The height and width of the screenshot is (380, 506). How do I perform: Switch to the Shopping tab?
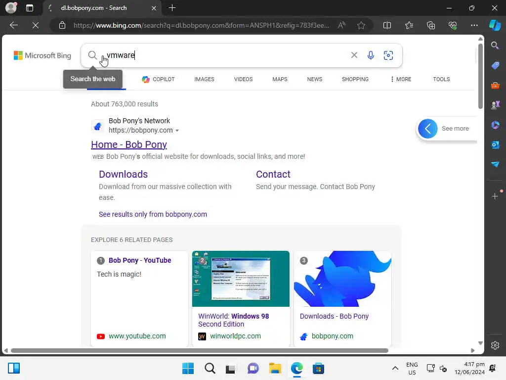[x=355, y=79]
